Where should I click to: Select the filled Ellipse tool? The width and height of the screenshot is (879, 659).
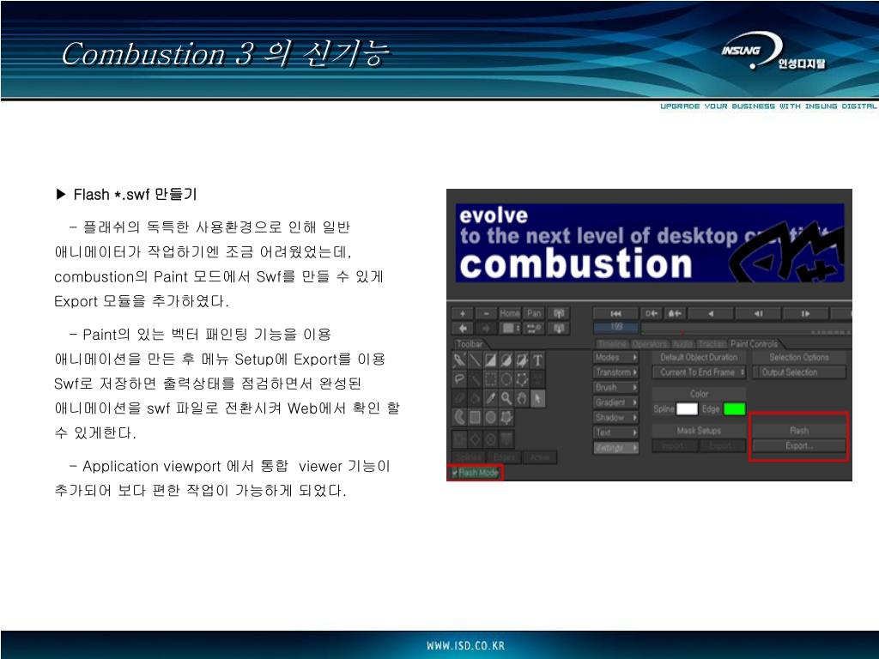pyautogui.click(x=506, y=360)
